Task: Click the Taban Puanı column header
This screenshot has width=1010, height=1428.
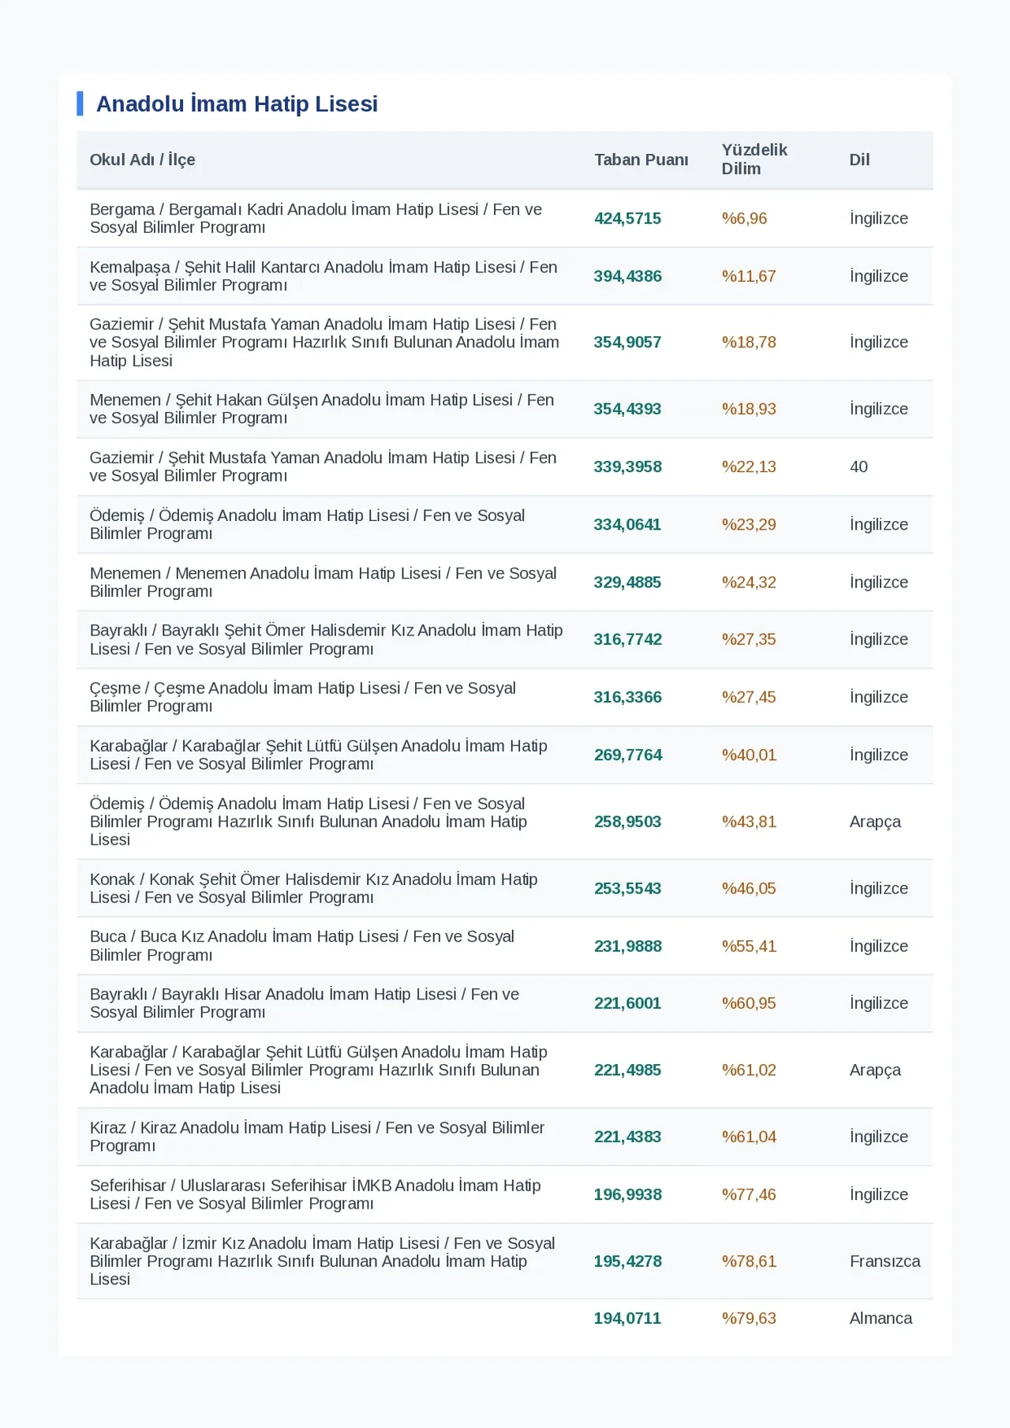Action: pos(642,159)
